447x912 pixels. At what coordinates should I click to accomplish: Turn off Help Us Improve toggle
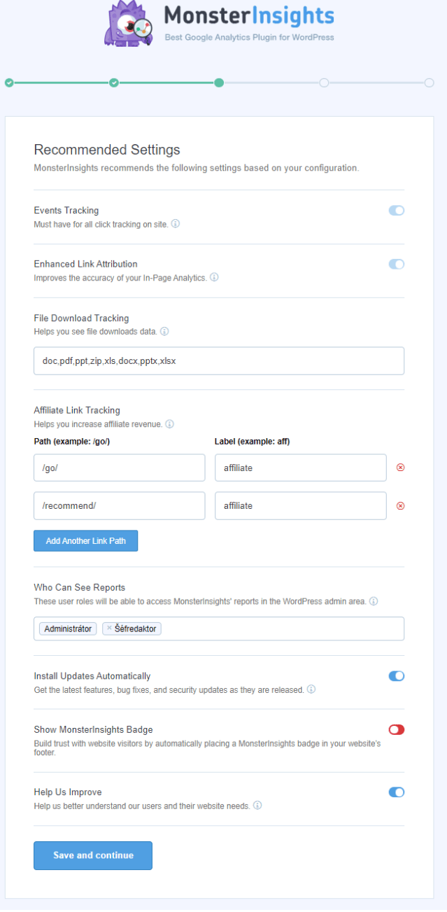point(397,792)
